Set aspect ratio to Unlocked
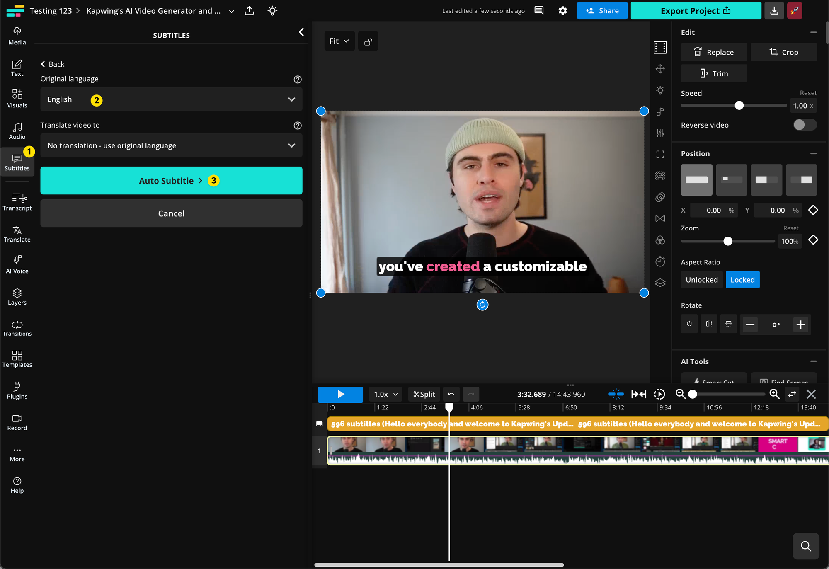The height and width of the screenshot is (569, 829). click(x=701, y=280)
